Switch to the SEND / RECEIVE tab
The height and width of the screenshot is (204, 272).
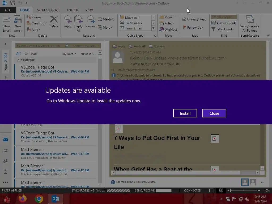(x=48, y=10)
